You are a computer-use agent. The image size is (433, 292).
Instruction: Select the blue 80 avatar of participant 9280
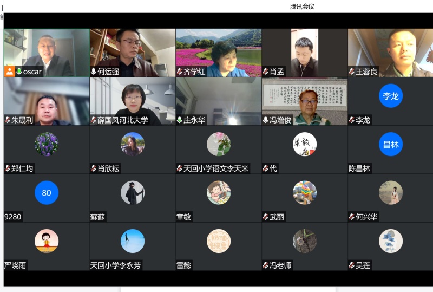click(47, 193)
